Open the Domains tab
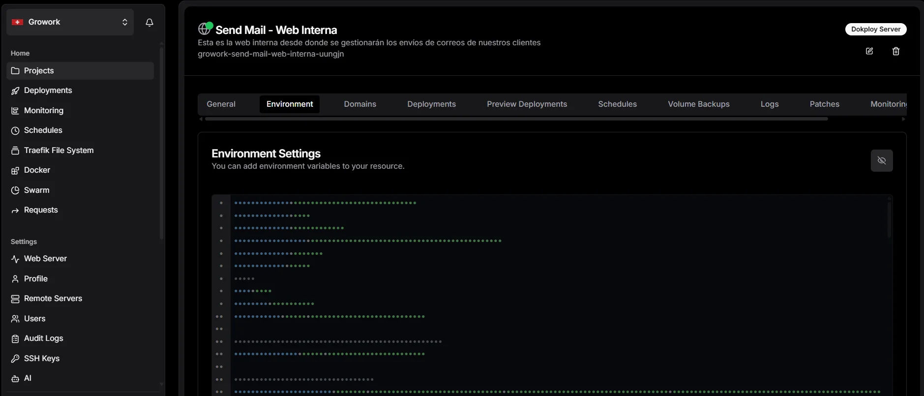The image size is (924, 396). 360,104
